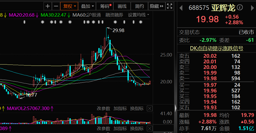Click 加指标 in volume panel

pyautogui.click(x=120, y=108)
